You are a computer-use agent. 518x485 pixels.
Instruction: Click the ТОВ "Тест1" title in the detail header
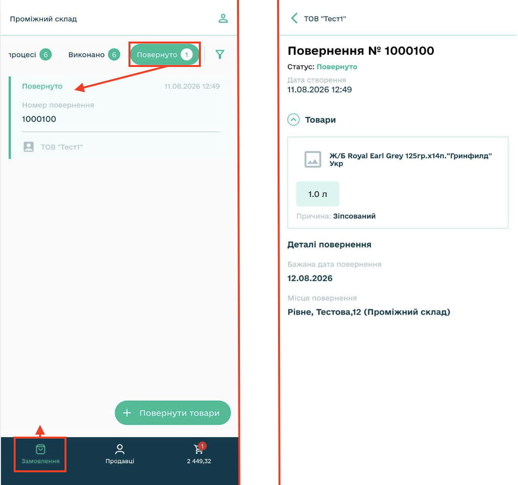tap(325, 19)
